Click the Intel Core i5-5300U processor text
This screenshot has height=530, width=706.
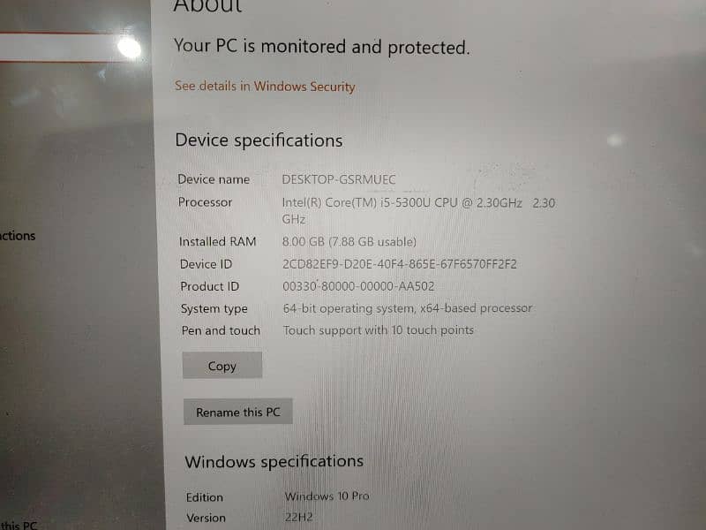418,210
